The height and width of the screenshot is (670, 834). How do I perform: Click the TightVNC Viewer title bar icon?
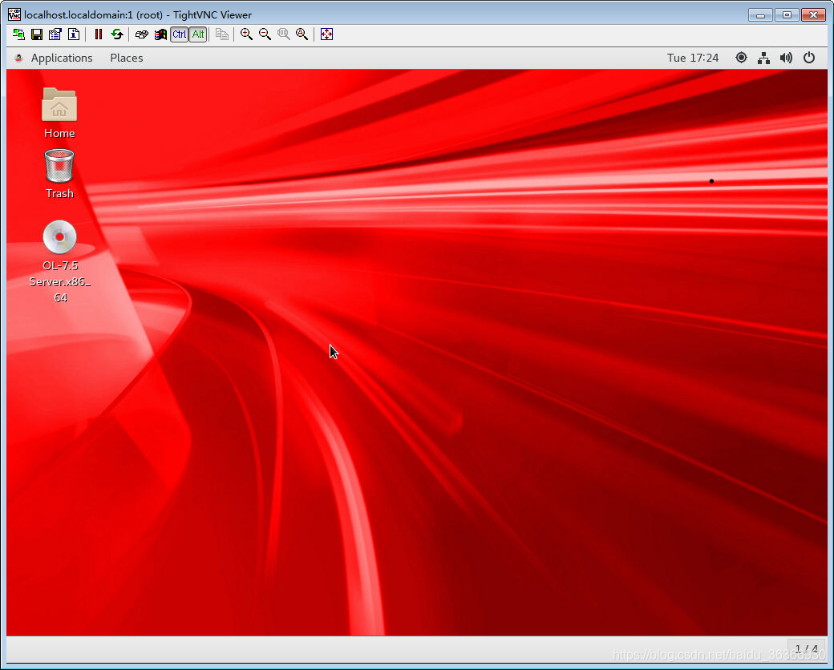point(14,14)
